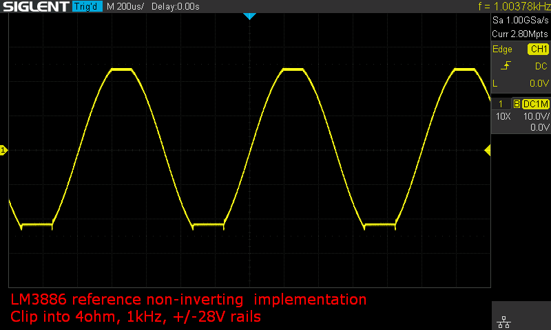Screen dimensions: 551x330
Task: Click the trigger level 0.0V value
Action: pyautogui.click(x=539, y=83)
